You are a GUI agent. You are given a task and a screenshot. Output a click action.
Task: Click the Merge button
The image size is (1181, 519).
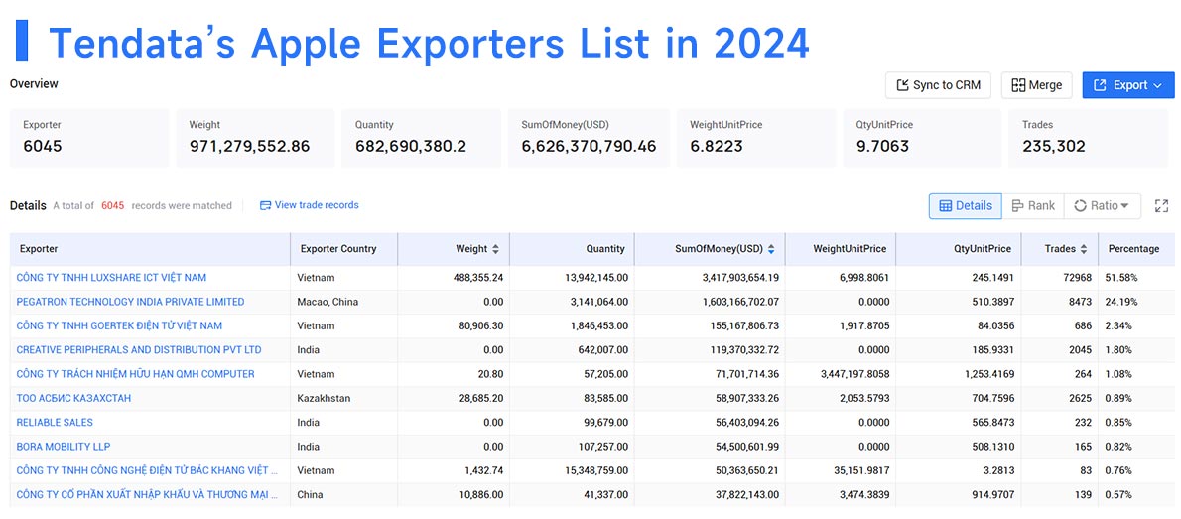tap(1036, 85)
